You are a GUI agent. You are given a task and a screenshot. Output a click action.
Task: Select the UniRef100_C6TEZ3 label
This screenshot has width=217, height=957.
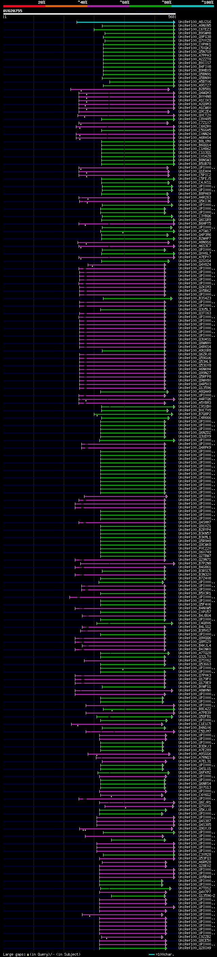tap(195, 29)
